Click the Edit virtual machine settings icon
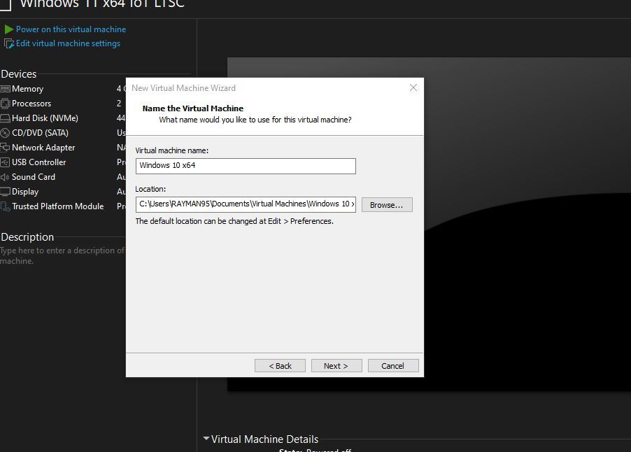The height and width of the screenshot is (452, 631). 9,43
